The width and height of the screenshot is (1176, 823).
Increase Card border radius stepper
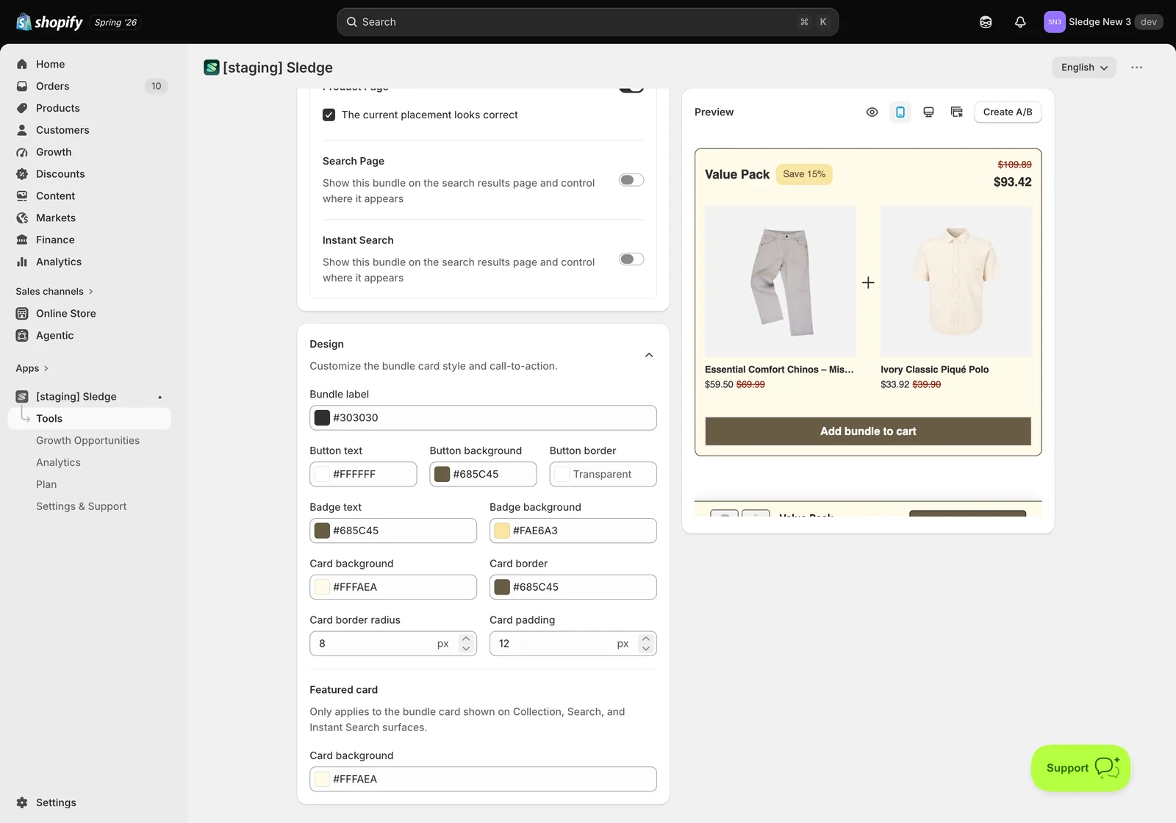point(466,639)
